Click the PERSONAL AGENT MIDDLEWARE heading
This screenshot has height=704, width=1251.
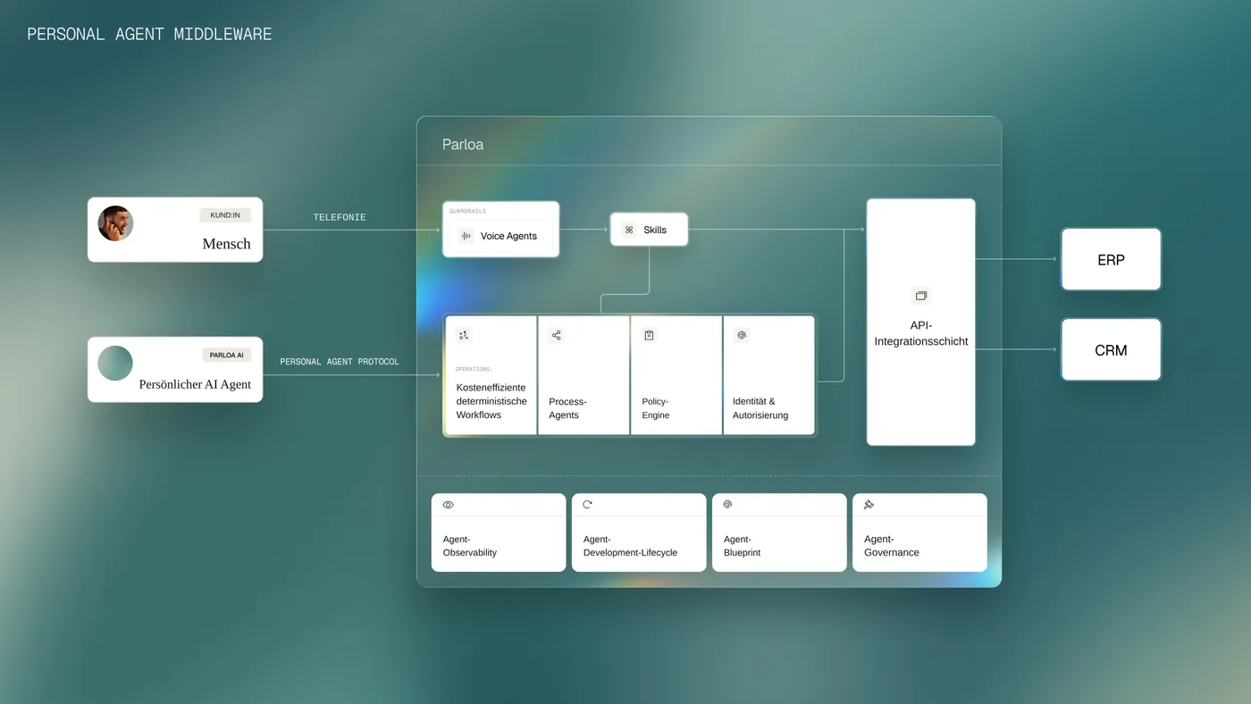tap(149, 34)
